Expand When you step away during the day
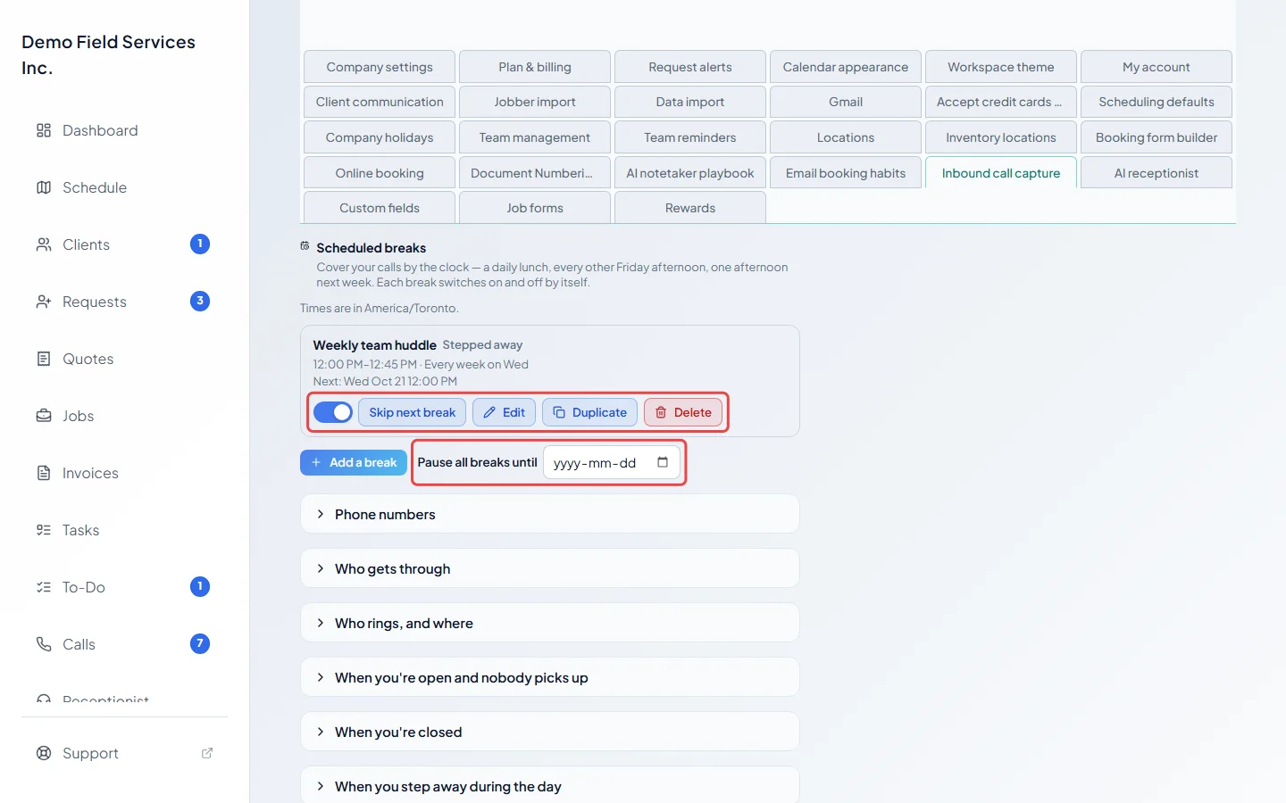 coord(550,785)
